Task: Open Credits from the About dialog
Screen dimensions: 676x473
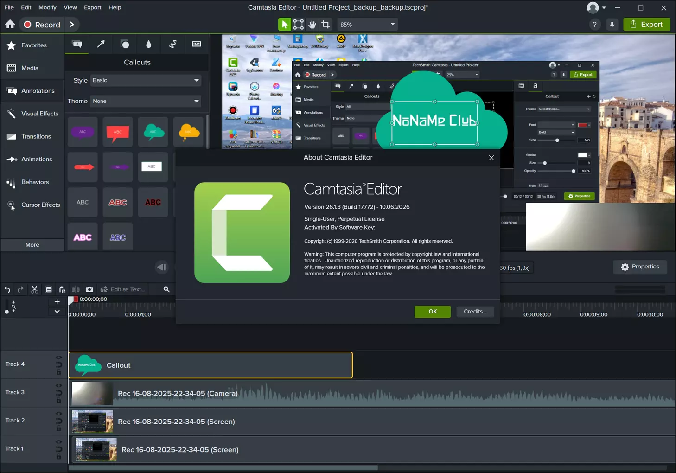Action: click(475, 312)
